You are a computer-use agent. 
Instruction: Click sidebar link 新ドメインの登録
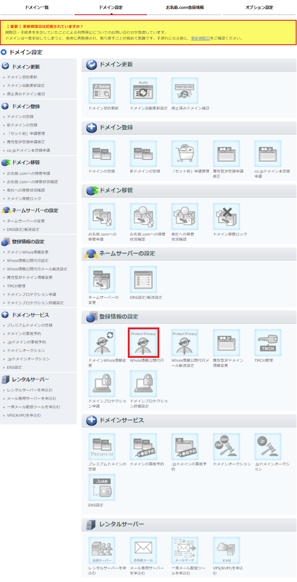point(22,125)
